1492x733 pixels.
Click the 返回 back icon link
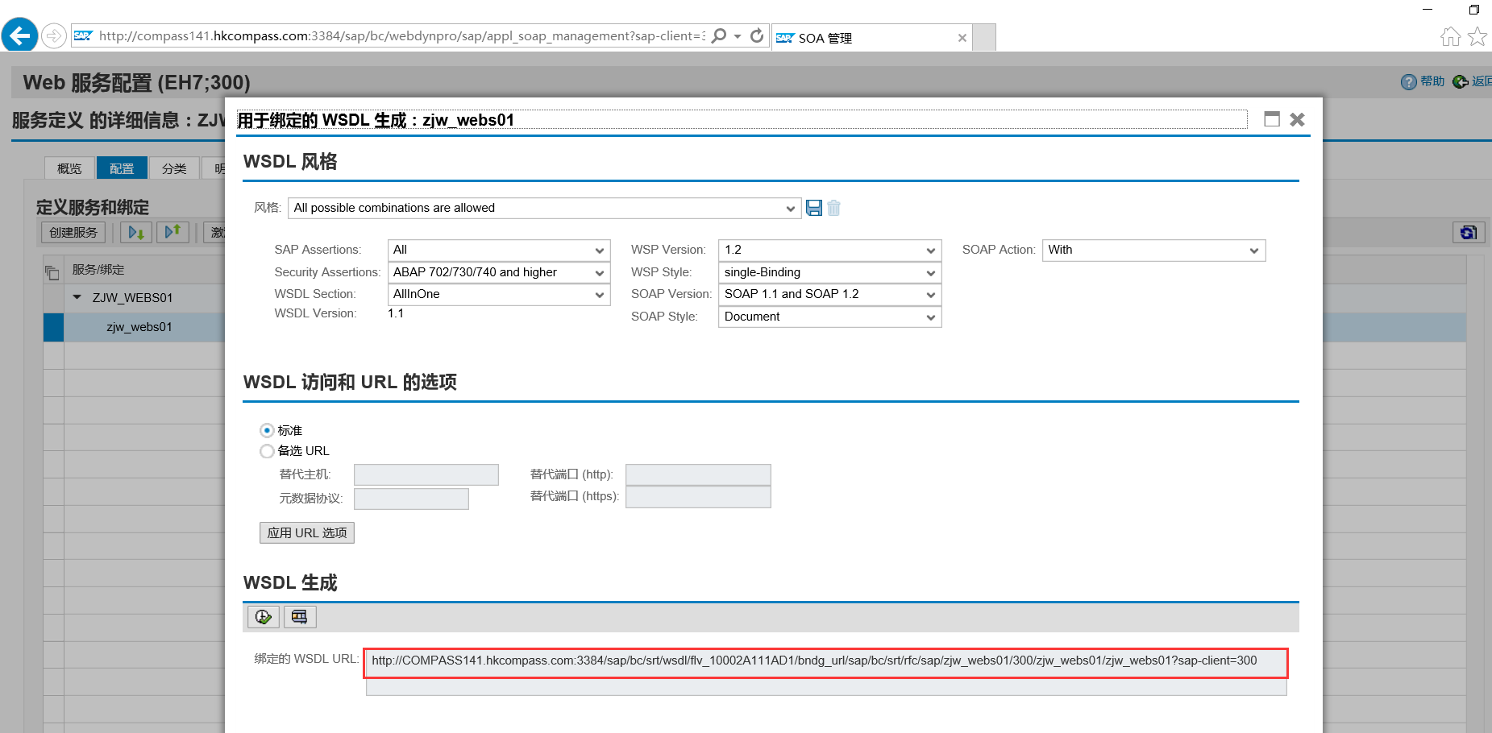point(1472,81)
